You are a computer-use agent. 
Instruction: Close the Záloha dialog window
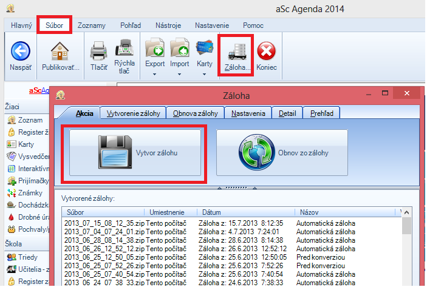coord(406,93)
